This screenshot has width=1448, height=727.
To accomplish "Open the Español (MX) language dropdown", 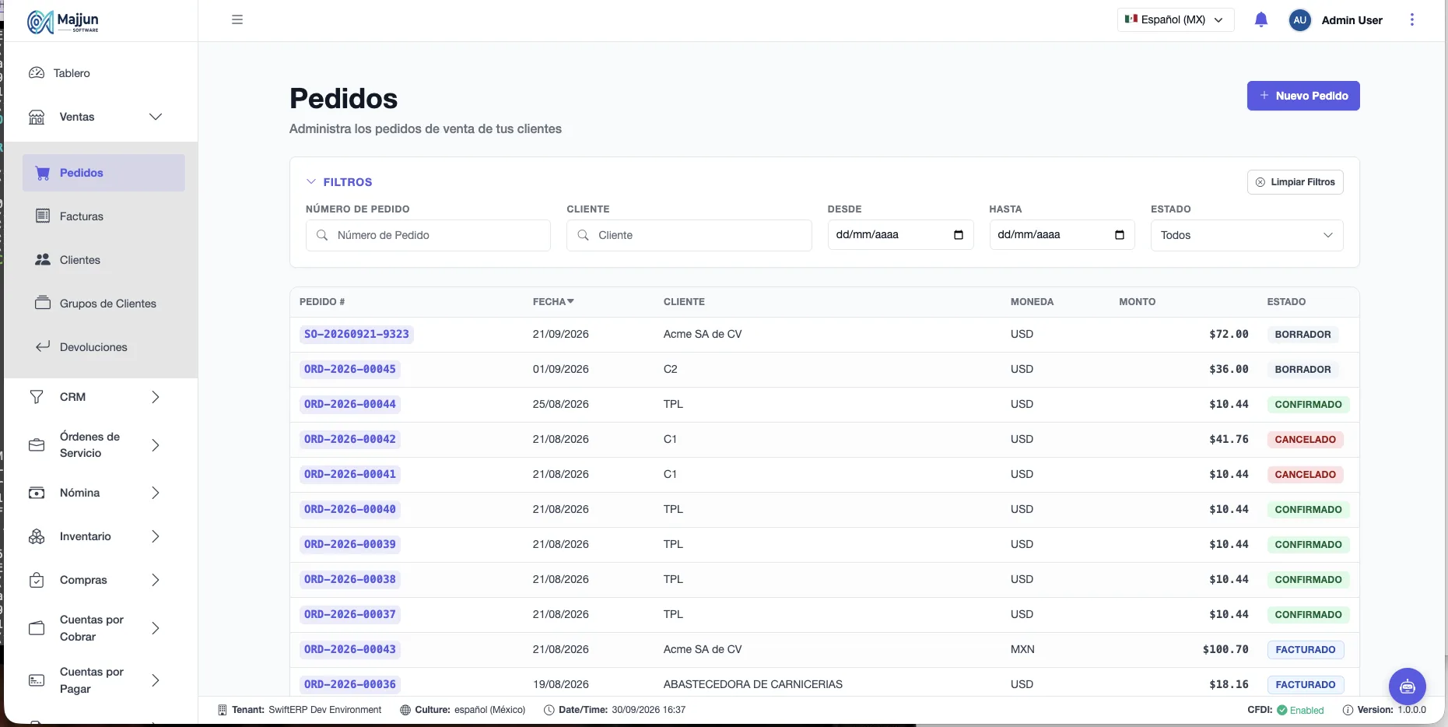I will [1176, 20].
